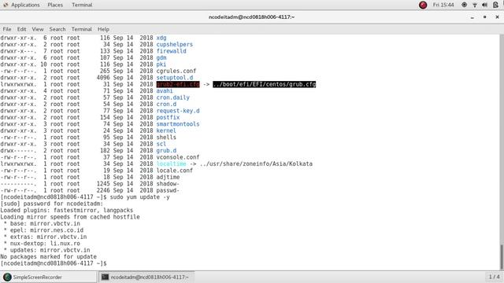Switch to SimpleScreenRecorder in taskbar
Viewport: 504px width, 283px height.
[49, 277]
